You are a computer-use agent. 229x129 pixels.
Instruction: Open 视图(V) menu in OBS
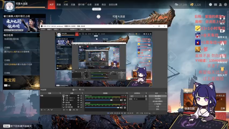pyautogui.click(x=56, y=30)
